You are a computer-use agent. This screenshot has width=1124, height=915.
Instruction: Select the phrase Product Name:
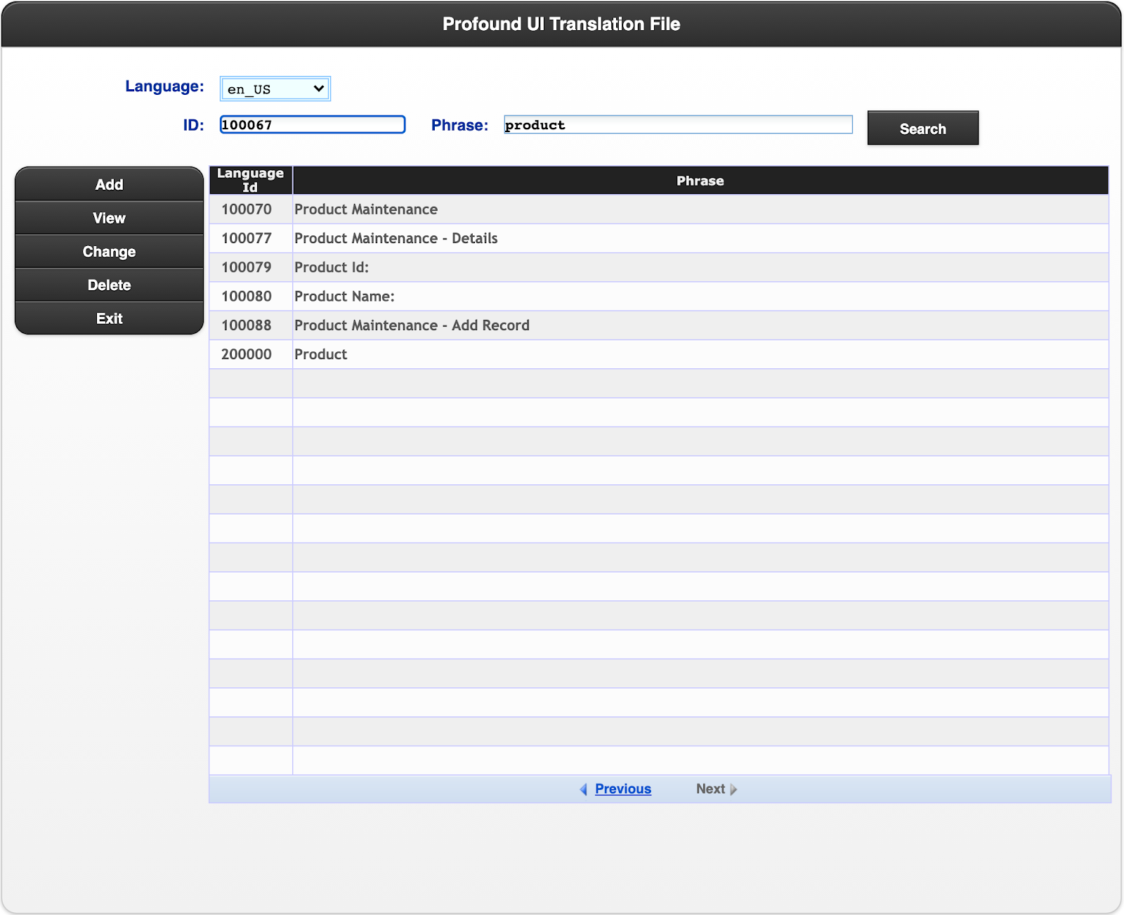(344, 296)
